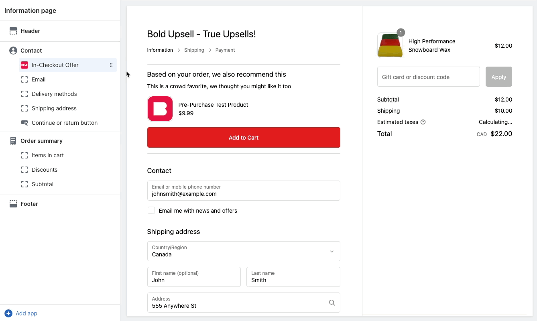Click the Calculating... taxes value
Viewport: 537px width, 321px height.
click(495, 122)
